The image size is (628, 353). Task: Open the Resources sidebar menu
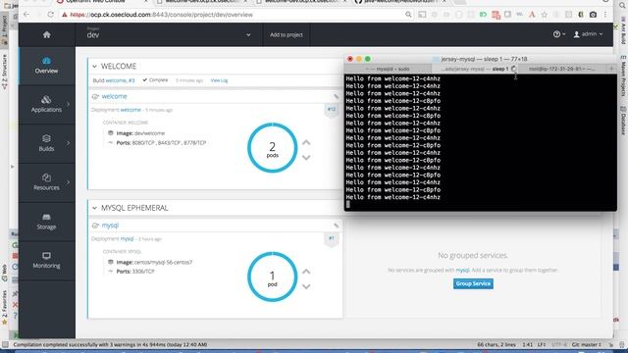click(46, 182)
